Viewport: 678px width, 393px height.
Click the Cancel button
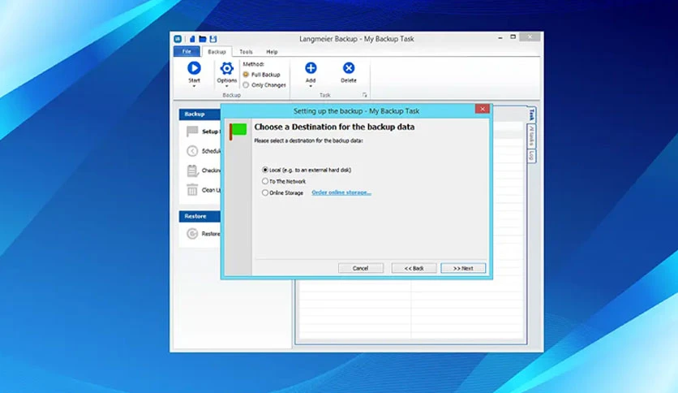(361, 268)
